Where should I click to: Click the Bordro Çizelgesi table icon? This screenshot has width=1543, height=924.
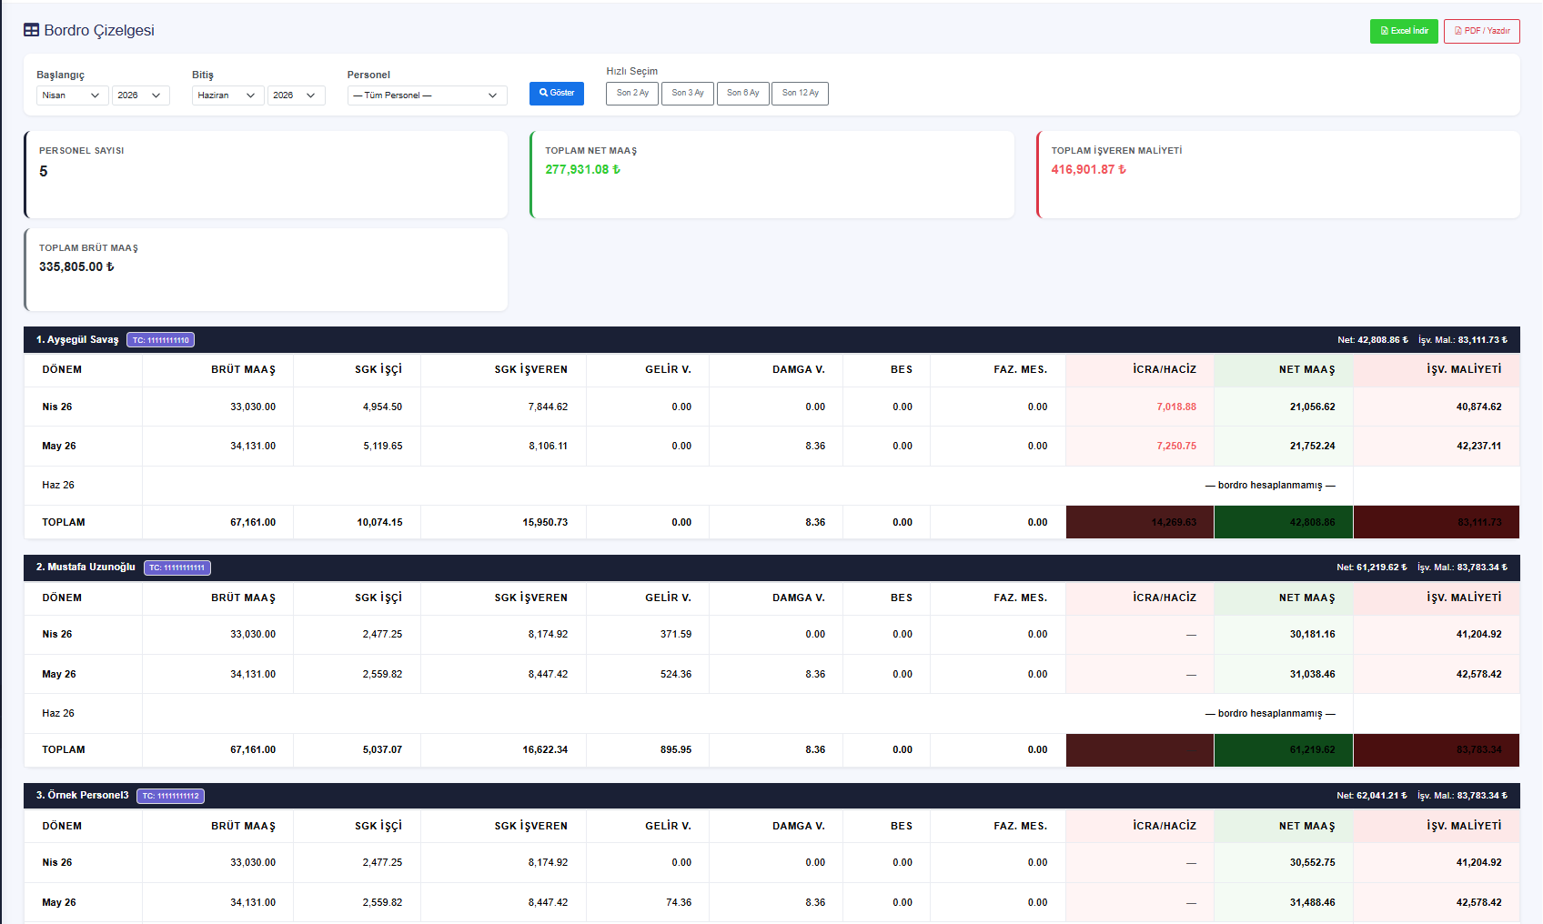click(31, 30)
